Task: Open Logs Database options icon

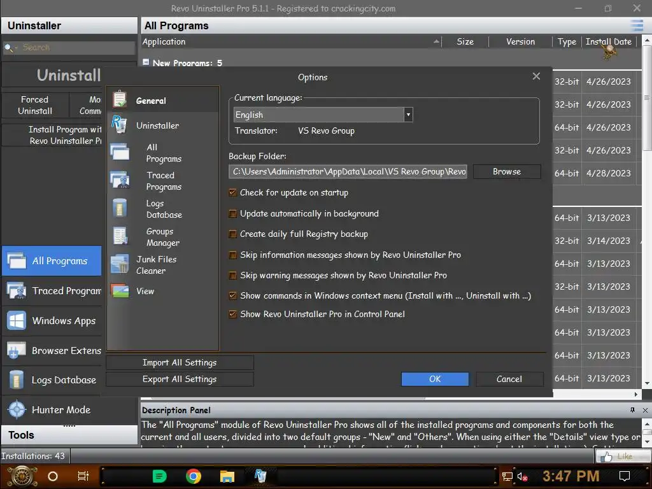Action: (119, 208)
